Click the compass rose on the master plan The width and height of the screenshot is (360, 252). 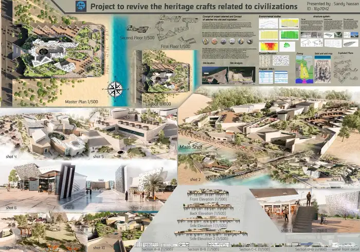pyautogui.click(x=115, y=89)
